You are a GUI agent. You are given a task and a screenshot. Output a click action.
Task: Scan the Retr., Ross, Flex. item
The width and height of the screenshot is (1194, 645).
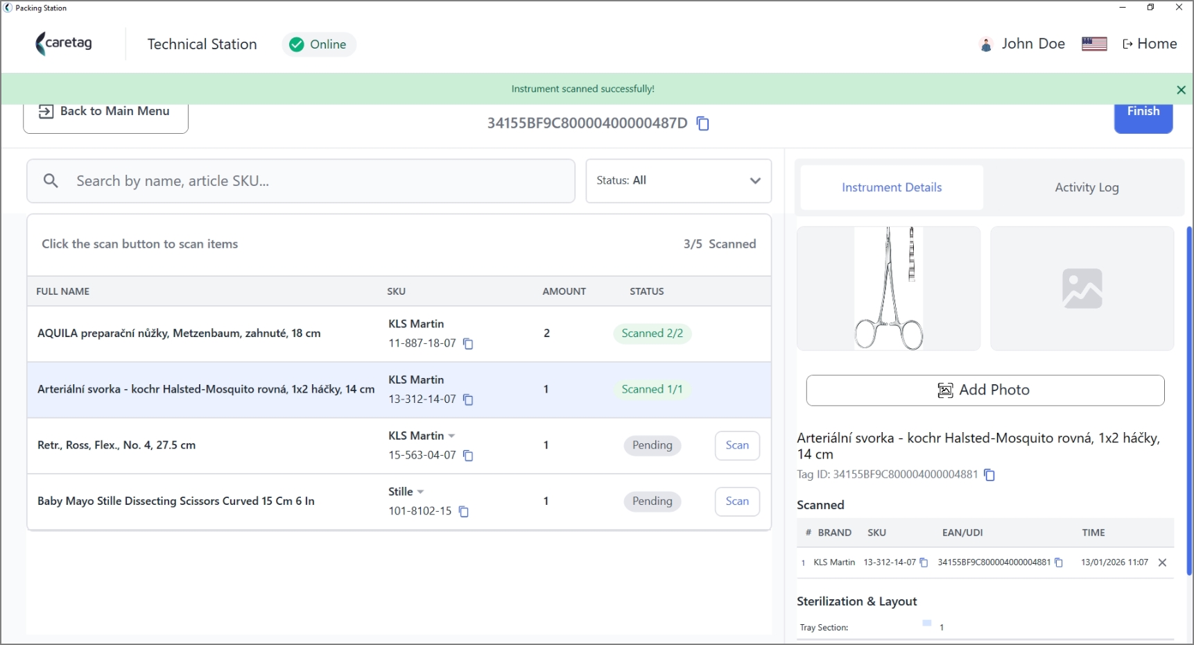[737, 445]
